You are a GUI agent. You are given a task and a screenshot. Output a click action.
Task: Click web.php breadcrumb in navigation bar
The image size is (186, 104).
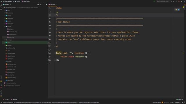(26, 1)
